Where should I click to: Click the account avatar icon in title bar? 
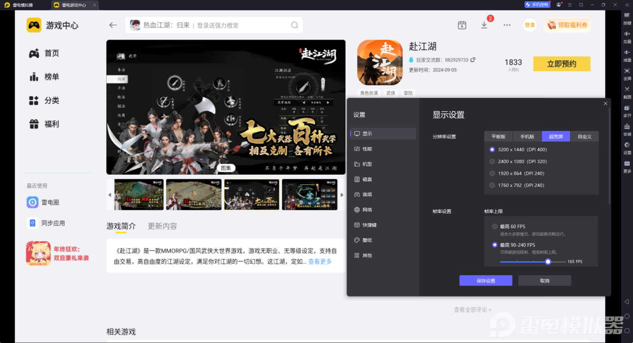pos(559,4)
